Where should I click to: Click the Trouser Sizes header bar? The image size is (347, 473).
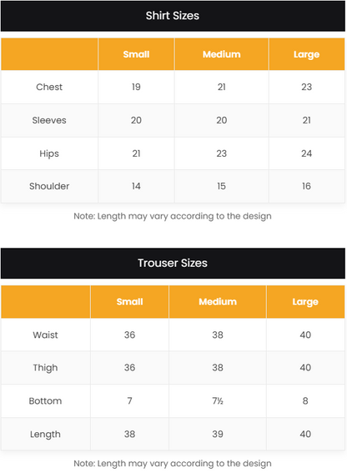click(x=173, y=263)
